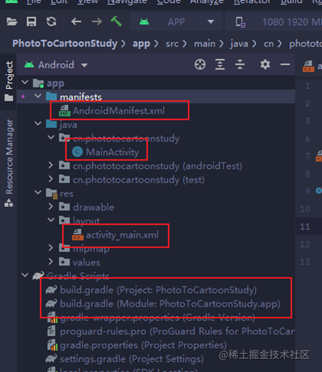Click the cn breadcrumb segment
322x372 pixels.
(269, 44)
